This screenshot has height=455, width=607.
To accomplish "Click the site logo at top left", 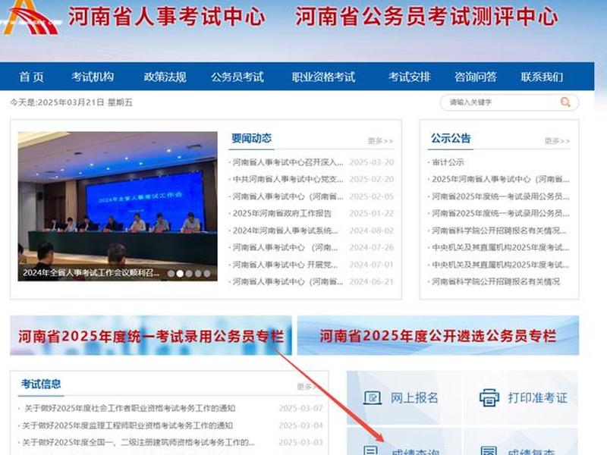I will coord(32,17).
